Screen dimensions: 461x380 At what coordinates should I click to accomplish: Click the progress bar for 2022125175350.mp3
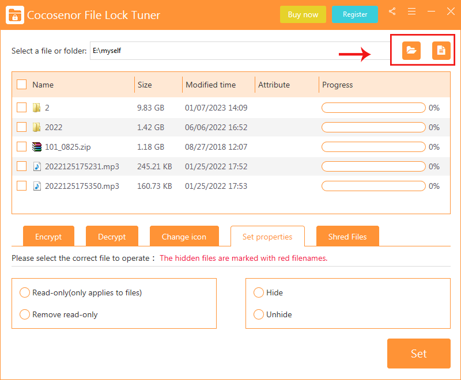tap(373, 186)
